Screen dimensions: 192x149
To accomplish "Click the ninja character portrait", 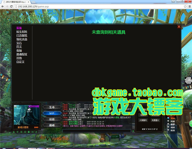I will (27, 115).
